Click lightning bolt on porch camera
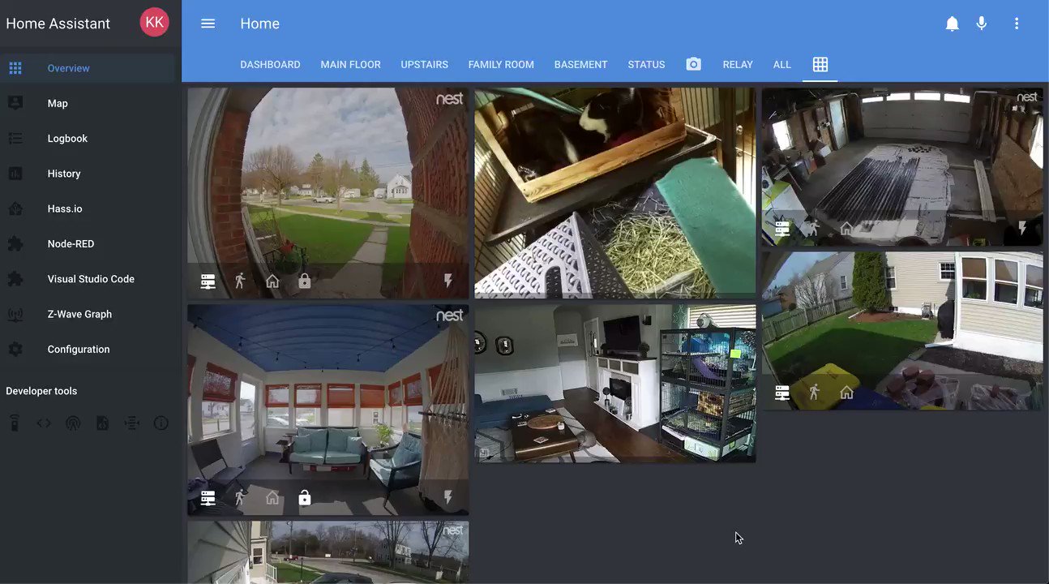 click(x=447, y=497)
